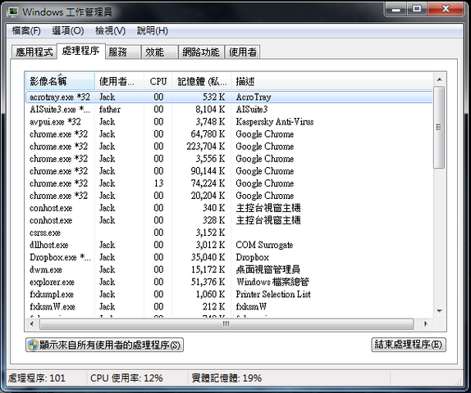Select chrome.exe using 3,556 K memory
Image resolution: width=471 pixels, height=393 pixels.
click(x=229, y=159)
